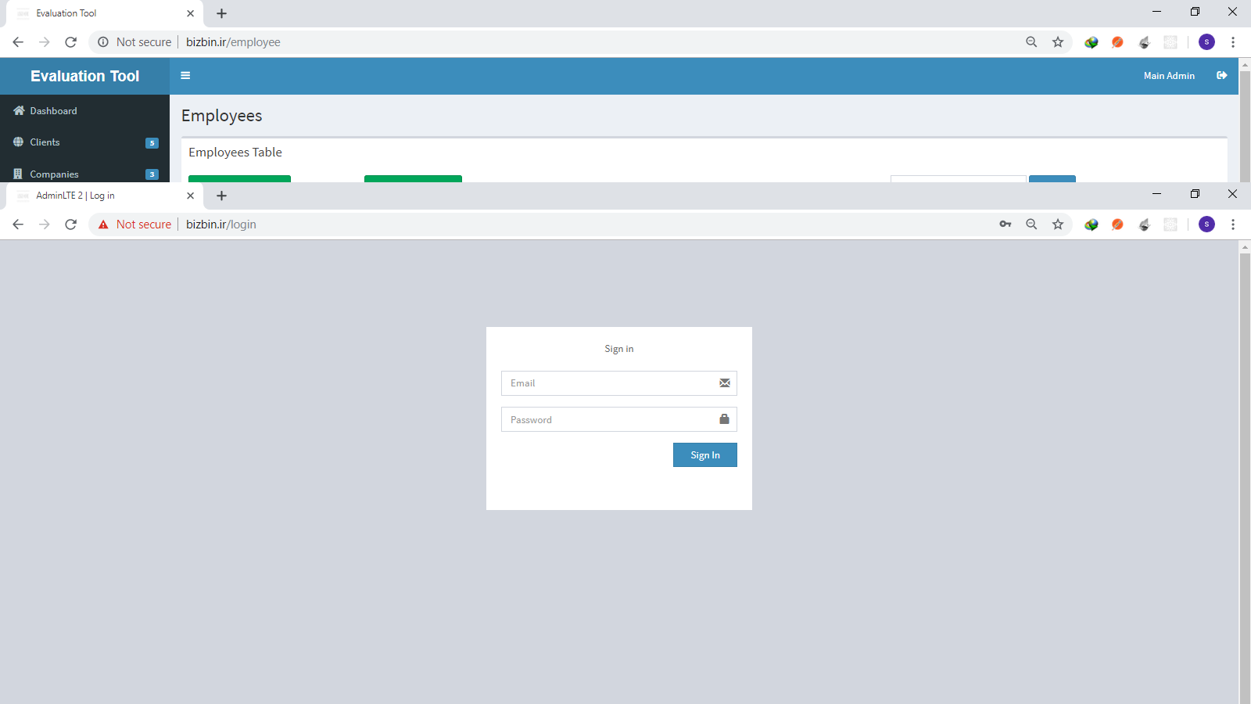Click the Email input field
Image resolution: width=1251 pixels, height=704 pixels.
[x=619, y=383]
